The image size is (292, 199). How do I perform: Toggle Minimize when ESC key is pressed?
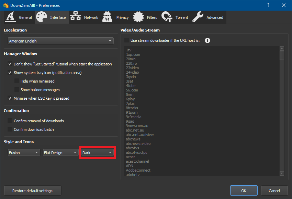point(10,98)
